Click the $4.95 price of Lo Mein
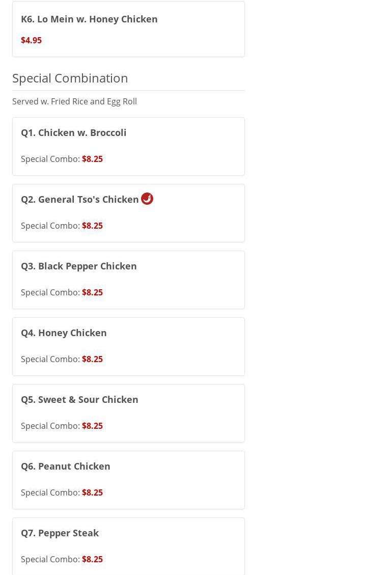This screenshot has height=575, width=392. point(31,40)
